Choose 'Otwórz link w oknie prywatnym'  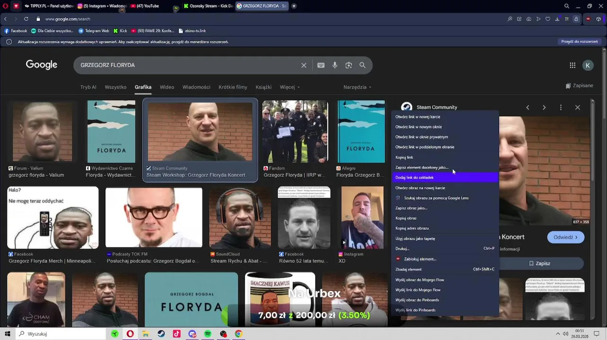[x=445, y=137]
